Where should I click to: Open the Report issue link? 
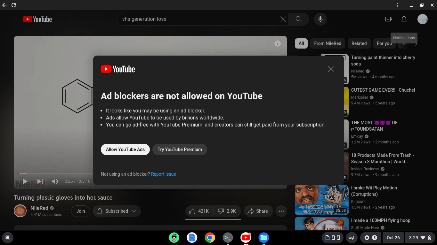(164, 174)
